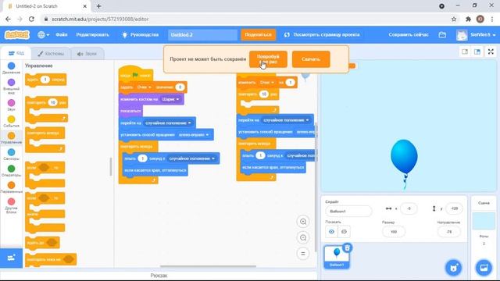Open the Шарик costume dropdown
This screenshot has width=500, height=281.
tap(170, 99)
